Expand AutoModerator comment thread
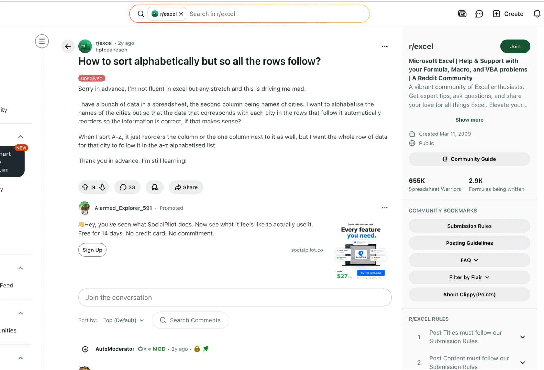 click(x=85, y=349)
